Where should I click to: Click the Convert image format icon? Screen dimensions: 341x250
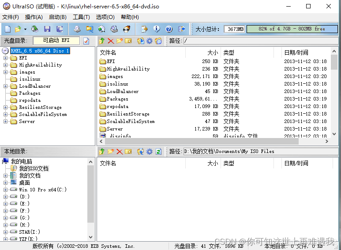[101, 29]
